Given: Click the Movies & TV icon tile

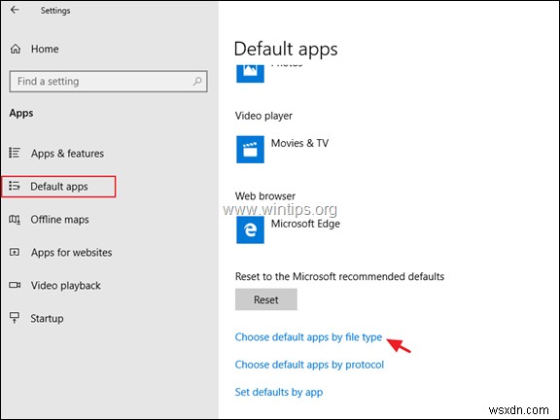Looking at the screenshot, I should (x=251, y=150).
